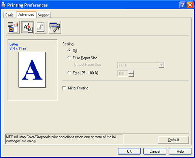Increase scaling percentage with up arrow
The height and width of the screenshot is (158, 195).
[131, 72]
